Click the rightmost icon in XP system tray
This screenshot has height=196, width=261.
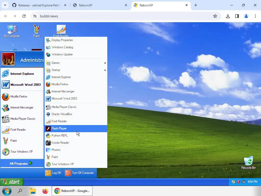click(243, 182)
